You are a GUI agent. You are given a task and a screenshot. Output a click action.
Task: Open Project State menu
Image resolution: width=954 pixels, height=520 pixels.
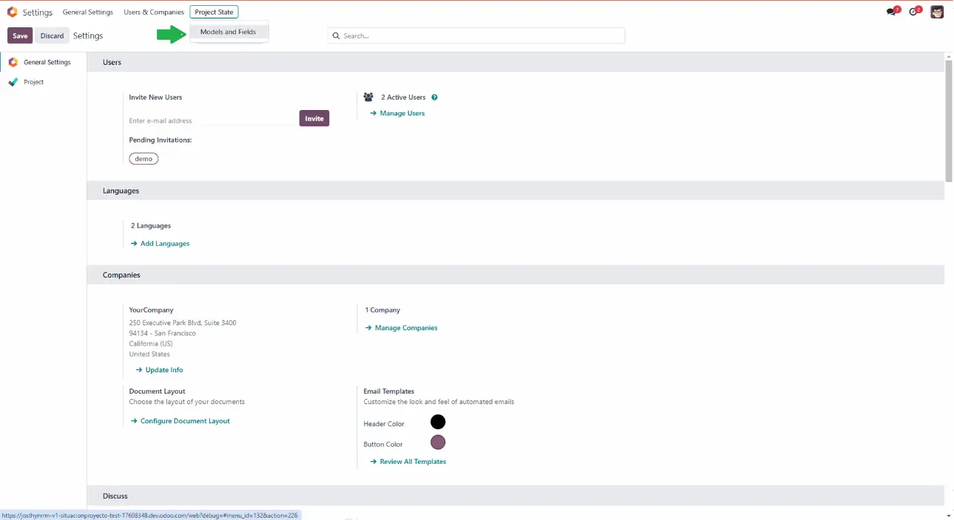pyautogui.click(x=214, y=12)
